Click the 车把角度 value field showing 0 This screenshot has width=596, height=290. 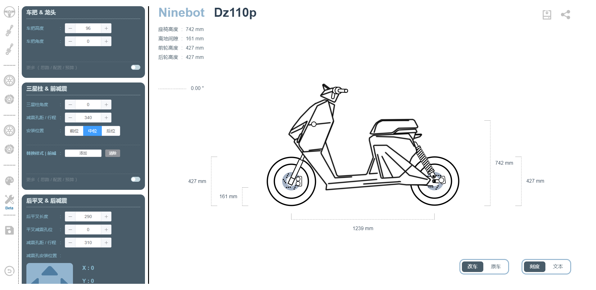(88, 41)
